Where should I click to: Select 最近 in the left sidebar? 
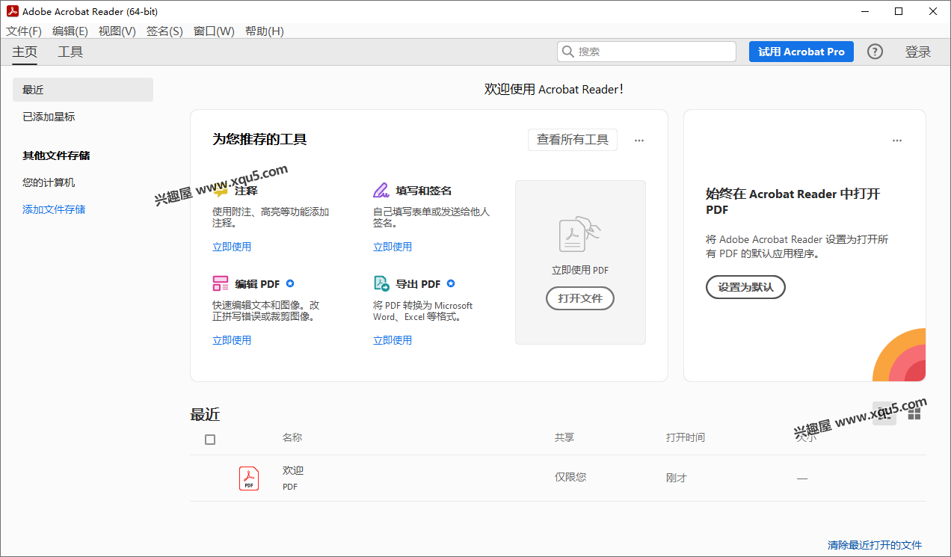tap(83, 90)
